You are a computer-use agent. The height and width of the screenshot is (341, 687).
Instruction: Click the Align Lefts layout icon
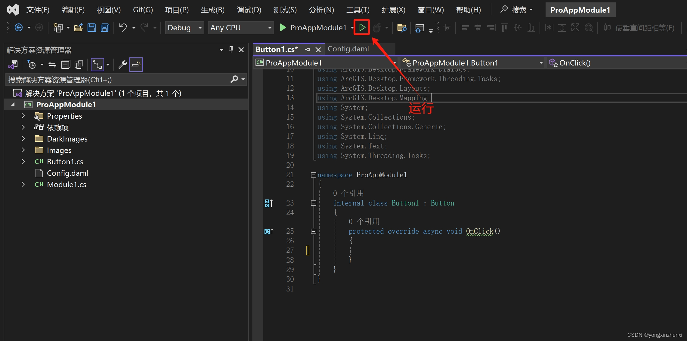click(x=465, y=28)
